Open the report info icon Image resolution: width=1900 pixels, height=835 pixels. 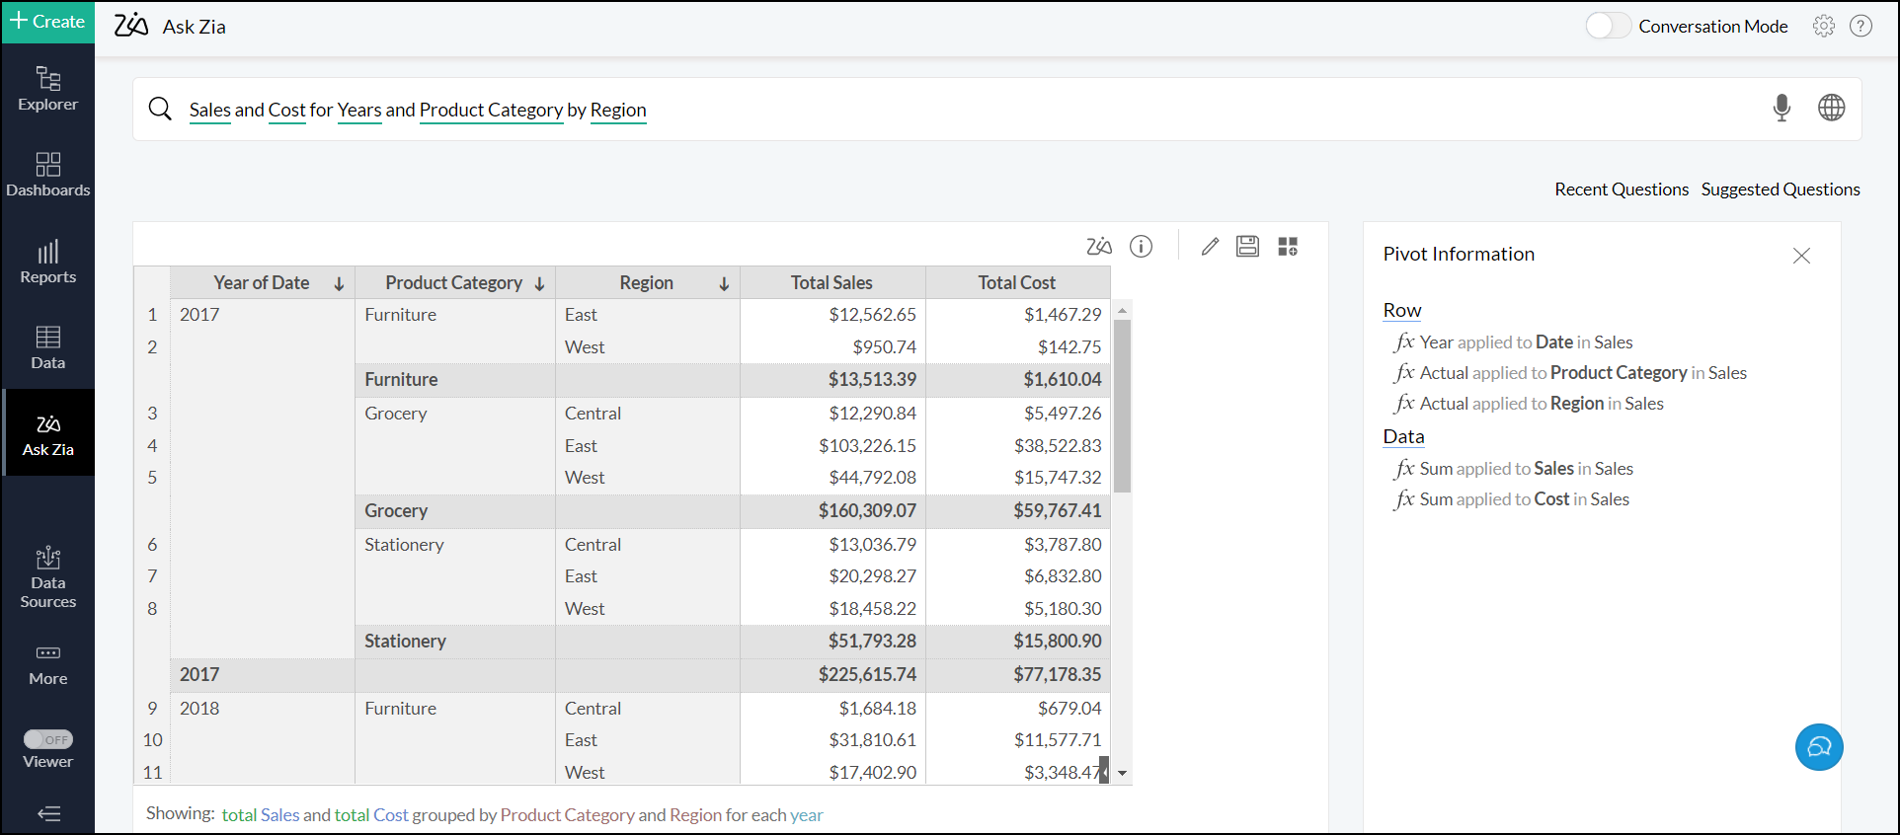pos(1141,247)
